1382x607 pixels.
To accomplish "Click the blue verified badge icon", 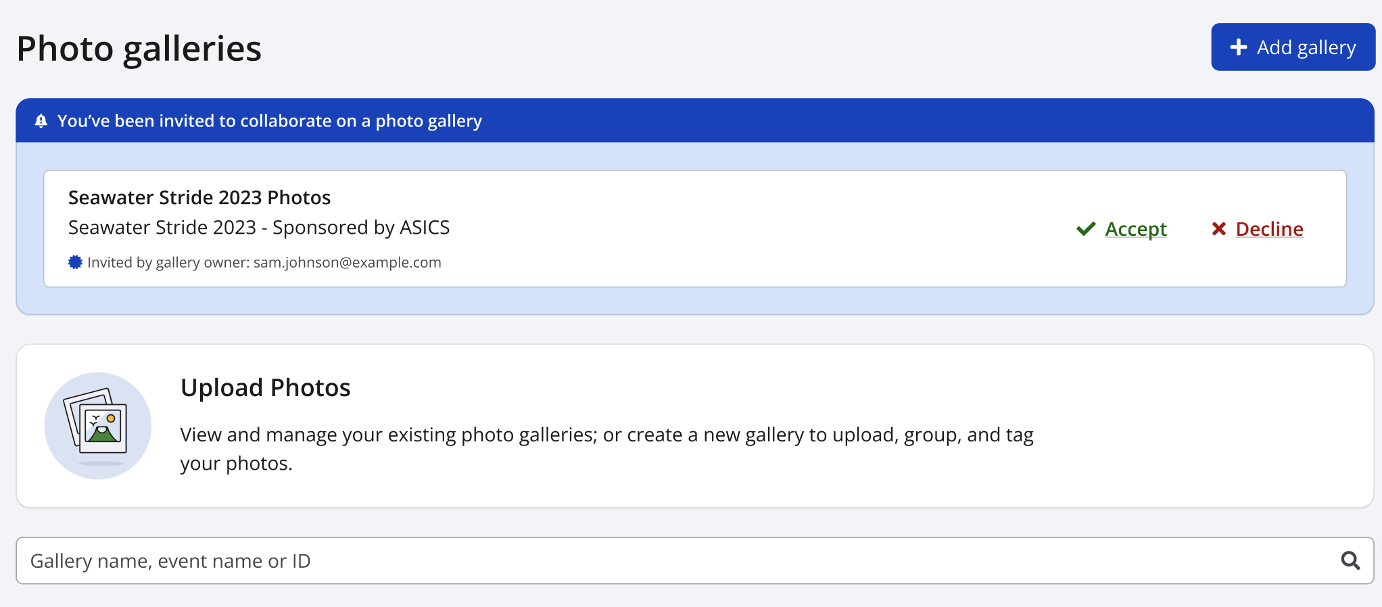I will pyautogui.click(x=75, y=262).
